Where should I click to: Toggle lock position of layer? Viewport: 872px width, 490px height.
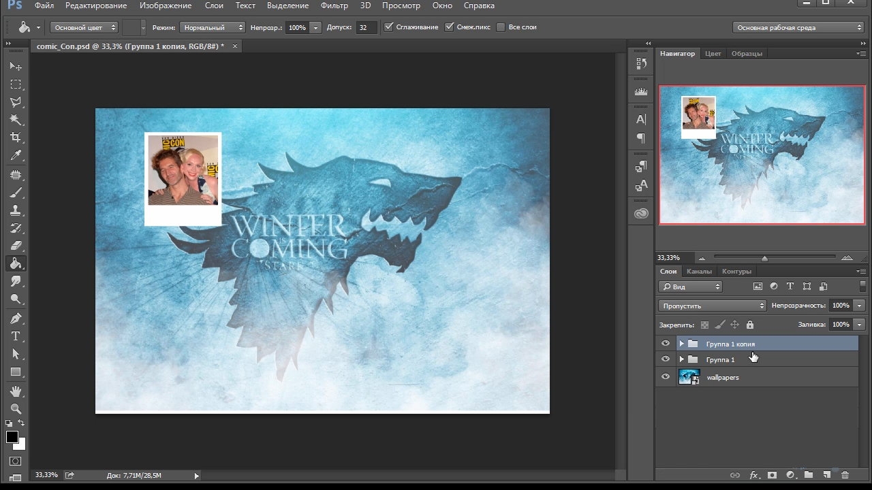(735, 325)
